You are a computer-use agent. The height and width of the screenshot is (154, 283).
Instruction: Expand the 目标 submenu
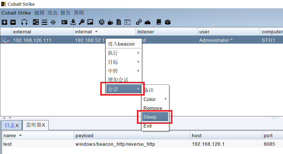coord(124,62)
